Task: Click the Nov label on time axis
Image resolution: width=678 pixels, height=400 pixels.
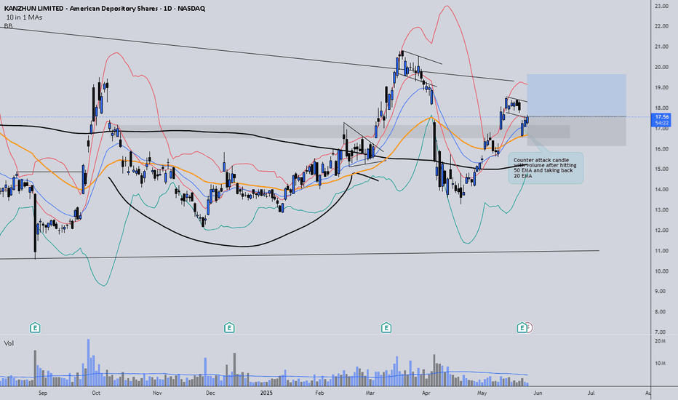Action: [x=157, y=393]
